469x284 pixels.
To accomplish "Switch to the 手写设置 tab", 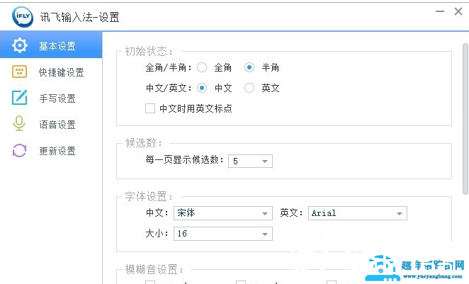I will (x=51, y=98).
